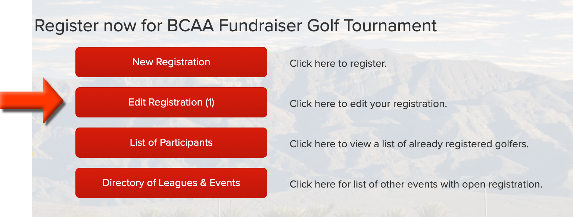Screen dimensions: 573x217
Task: Click the word 'Participants' on the red button
Action: [186, 142]
